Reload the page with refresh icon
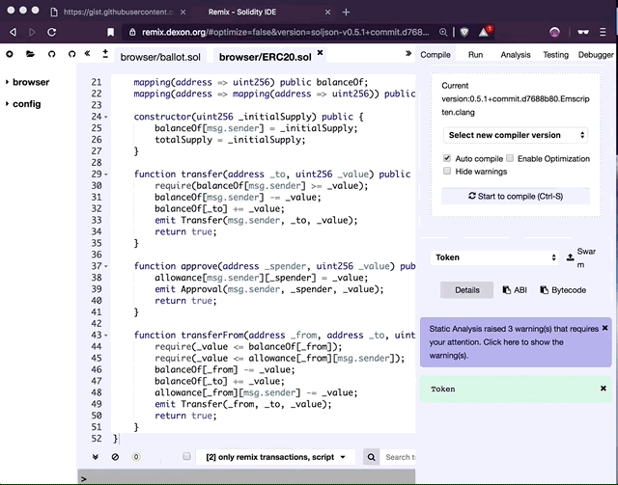 tap(51, 32)
